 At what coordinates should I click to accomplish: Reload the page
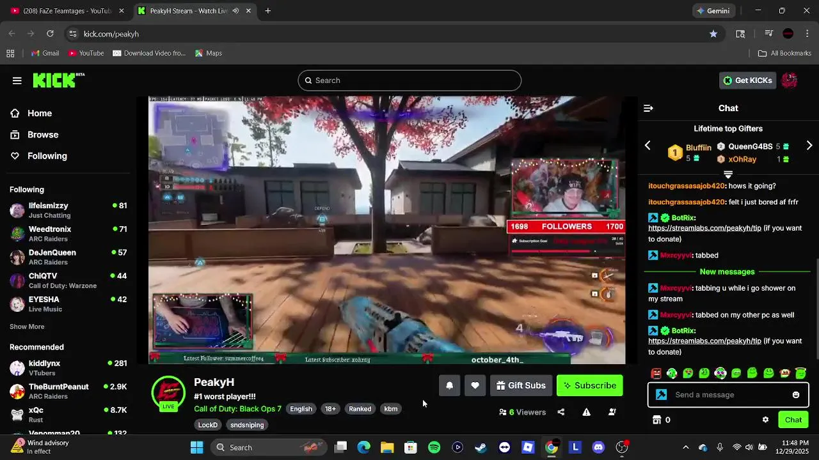point(50,34)
